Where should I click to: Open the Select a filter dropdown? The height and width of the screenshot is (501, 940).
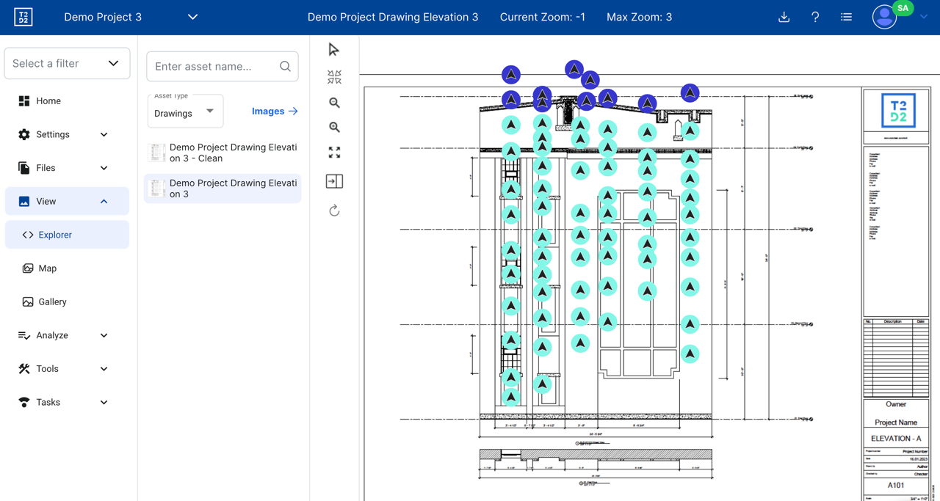(x=67, y=64)
